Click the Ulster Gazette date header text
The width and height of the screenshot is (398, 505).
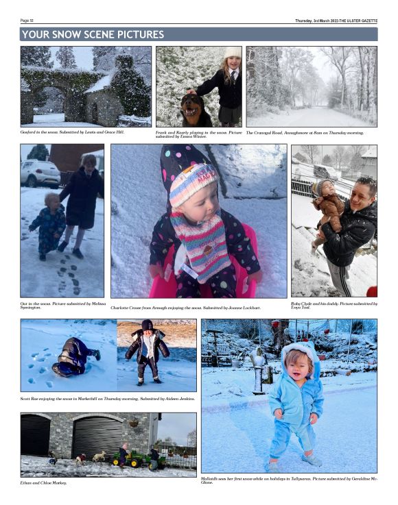pyautogui.click(x=336, y=21)
